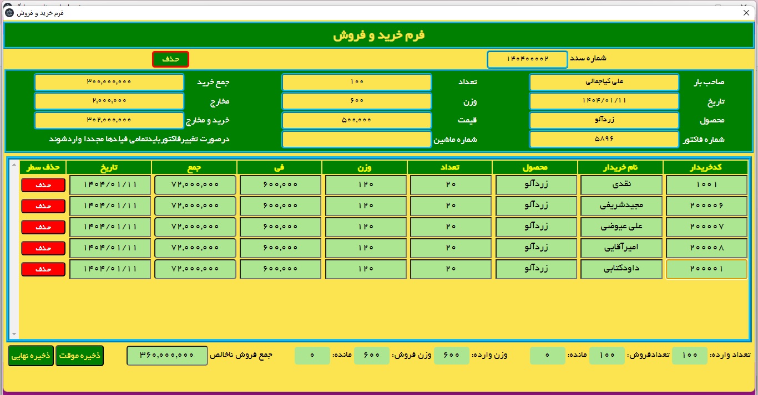Delete the row for buyer مجیدشریفی

(43, 206)
